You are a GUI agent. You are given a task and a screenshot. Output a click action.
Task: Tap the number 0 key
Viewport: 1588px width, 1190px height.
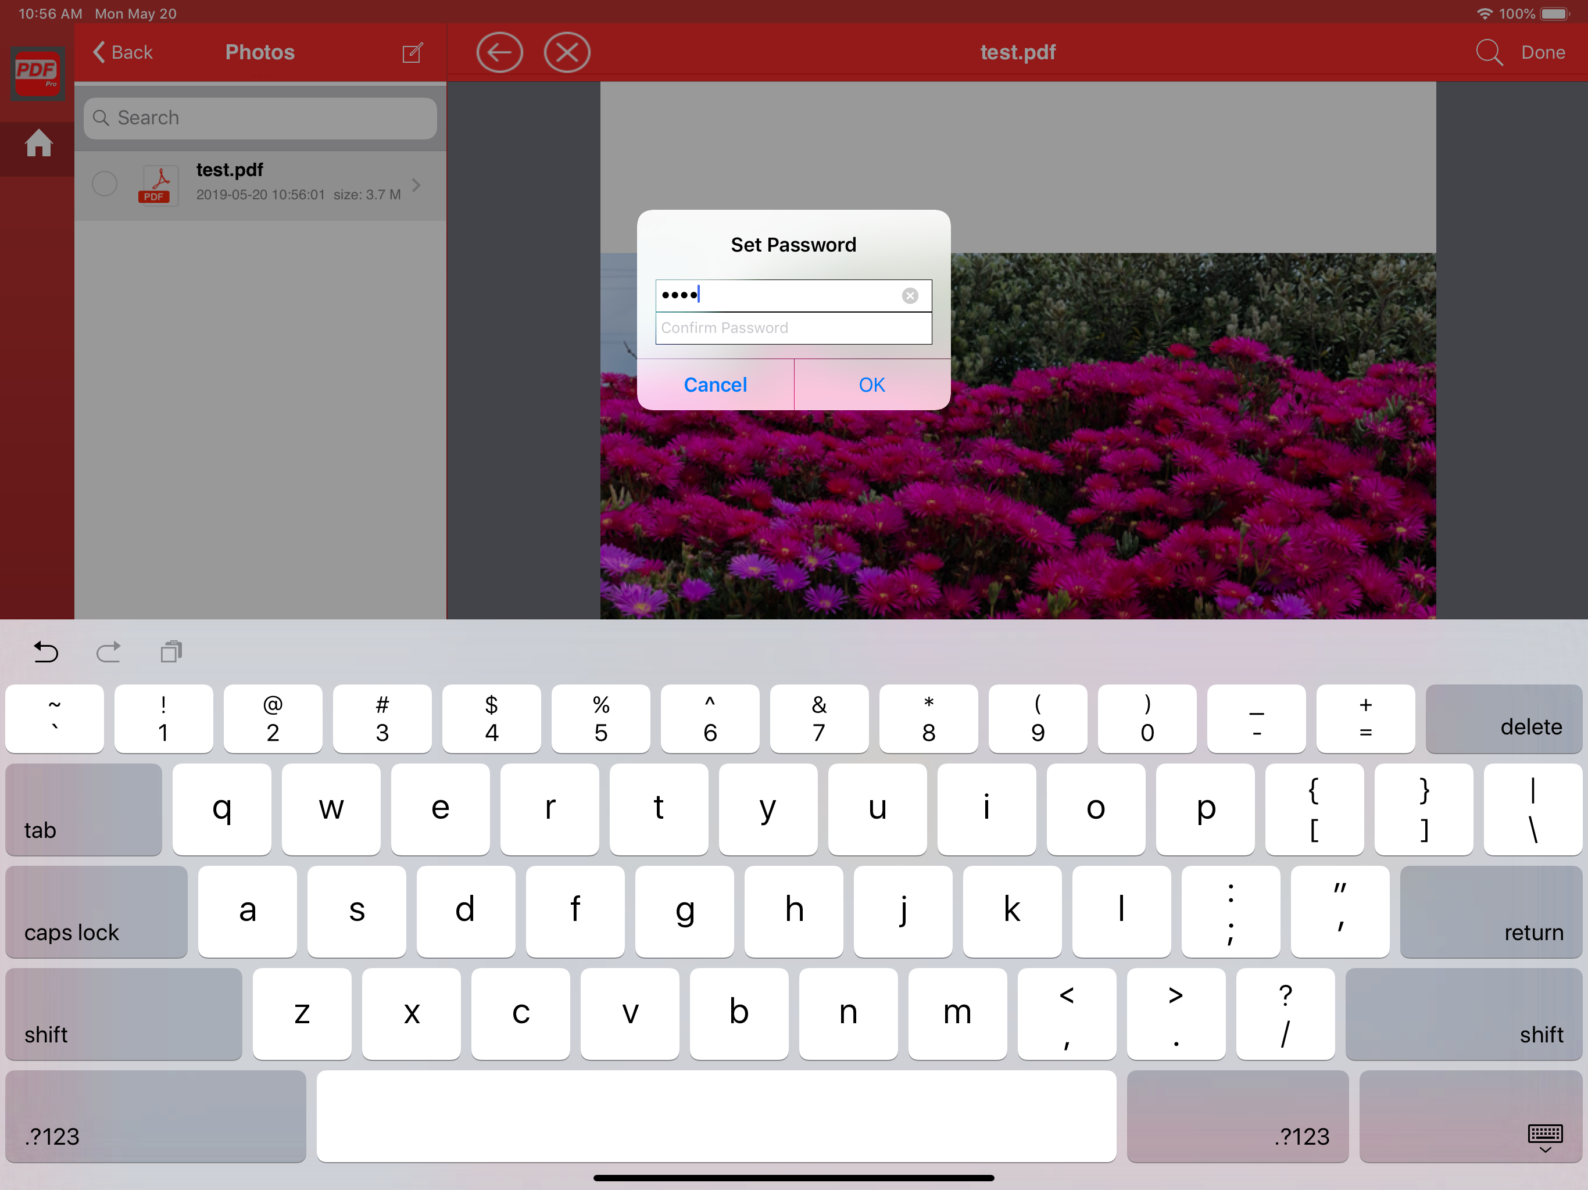(1147, 718)
